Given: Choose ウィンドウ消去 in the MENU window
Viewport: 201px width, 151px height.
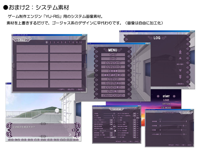Looking at the screenshot, I should click(113, 83).
